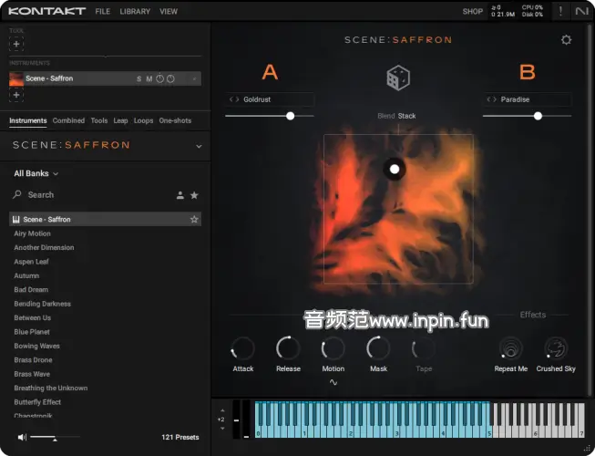Click the Motion knob

click(x=333, y=348)
